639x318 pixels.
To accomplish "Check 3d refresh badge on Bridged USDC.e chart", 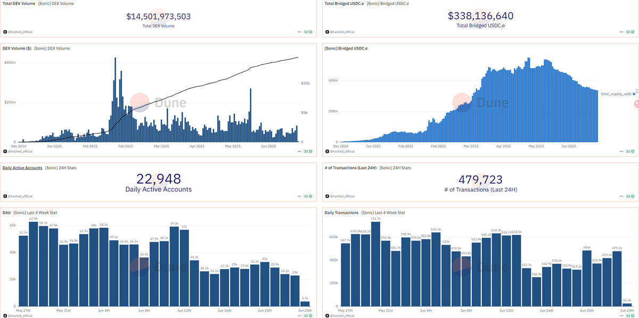I will [630, 152].
